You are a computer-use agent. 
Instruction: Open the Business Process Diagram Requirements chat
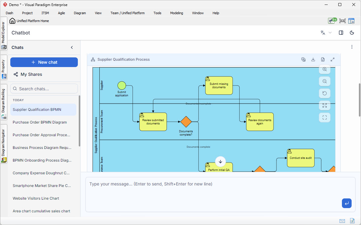pyautogui.click(x=43, y=148)
